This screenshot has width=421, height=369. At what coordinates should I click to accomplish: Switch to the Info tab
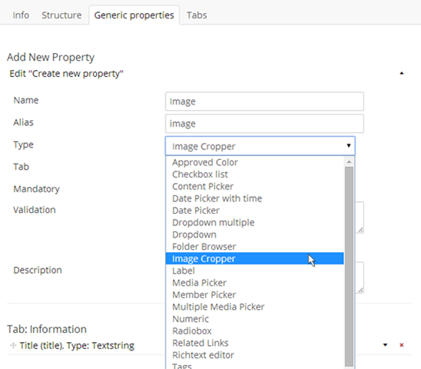(21, 15)
